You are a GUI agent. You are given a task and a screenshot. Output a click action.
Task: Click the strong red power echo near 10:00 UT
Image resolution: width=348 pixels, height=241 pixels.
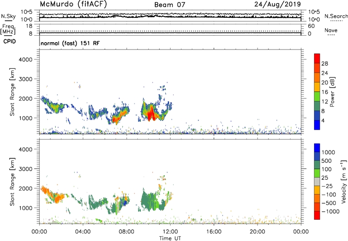coord(151,114)
